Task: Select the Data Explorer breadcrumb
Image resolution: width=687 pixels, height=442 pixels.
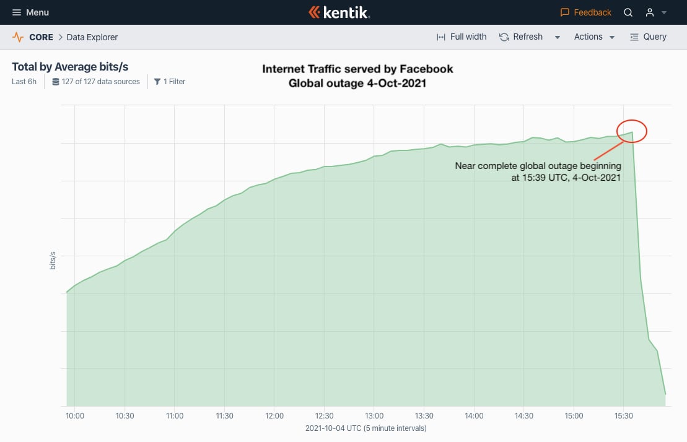Action: pyautogui.click(x=92, y=37)
